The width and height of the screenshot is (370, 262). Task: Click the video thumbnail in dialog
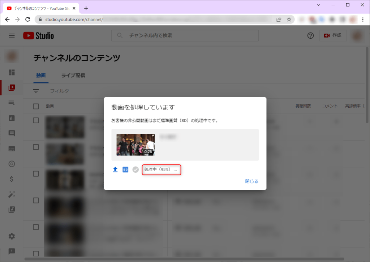[135, 145]
